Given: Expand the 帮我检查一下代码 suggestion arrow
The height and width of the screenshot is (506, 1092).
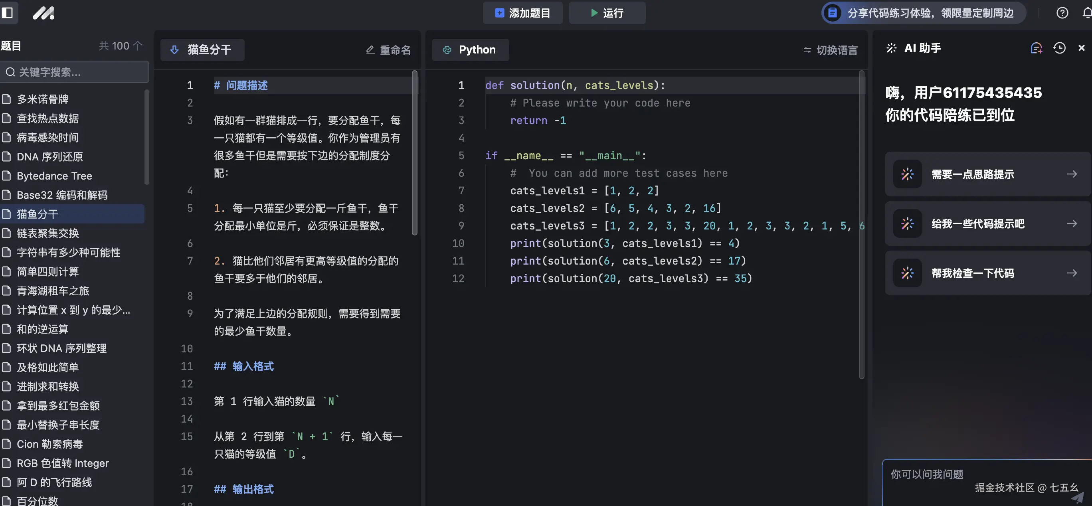Looking at the screenshot, I should click(1072, 273).
